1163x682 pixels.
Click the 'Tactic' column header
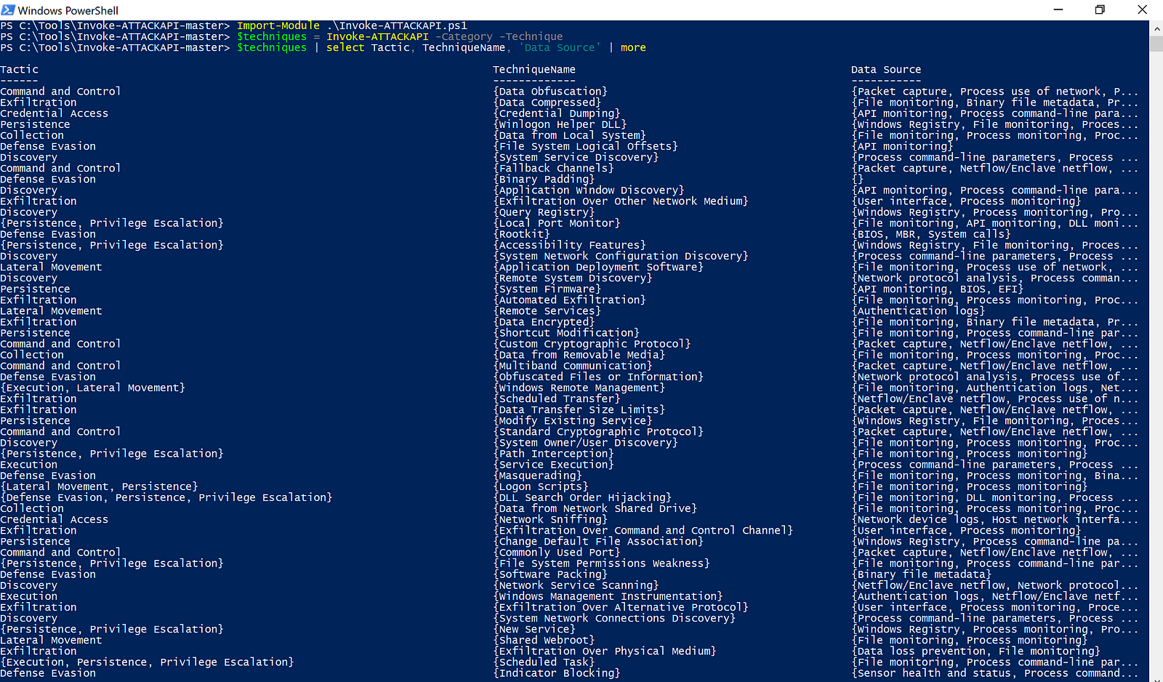tap(20, 70)
